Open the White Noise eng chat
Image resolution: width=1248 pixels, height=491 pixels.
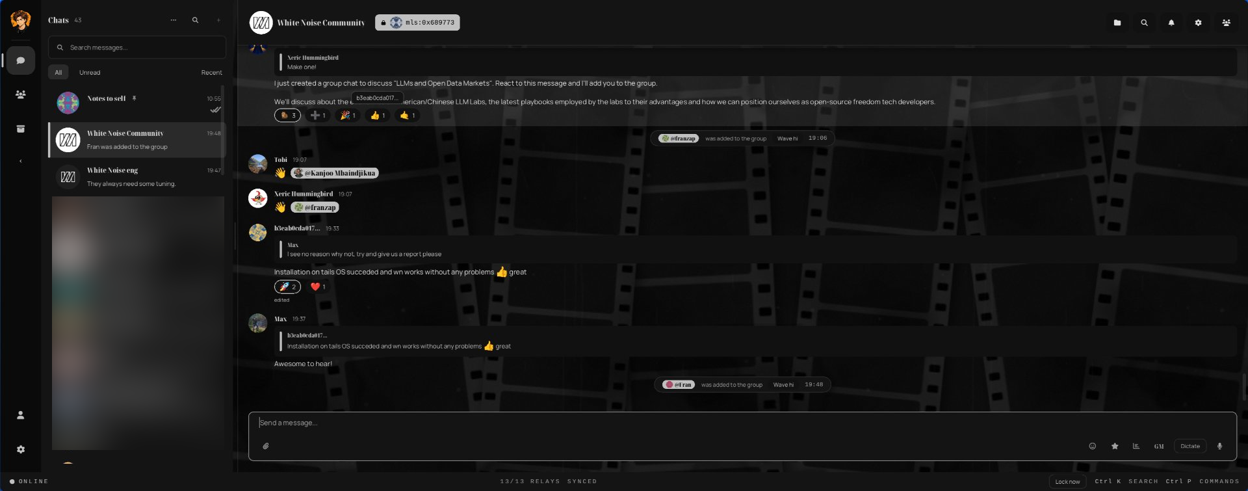pos(137,176)
